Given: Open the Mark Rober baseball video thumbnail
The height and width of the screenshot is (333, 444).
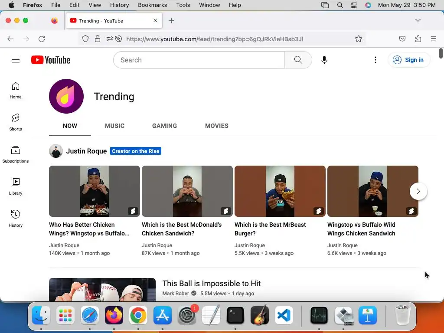Looking at the screenshot, I should pyautogui.click(x=102, y=289).
